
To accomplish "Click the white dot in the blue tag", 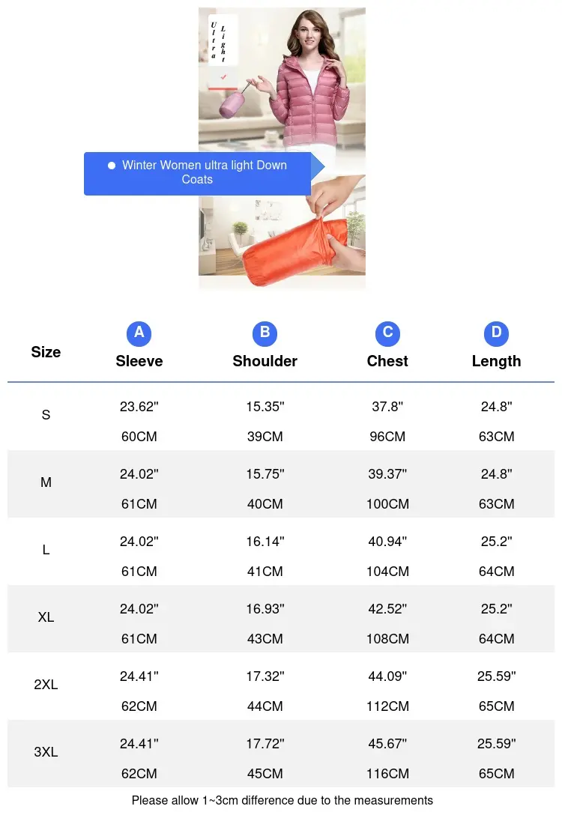I will tap(112, 166).
